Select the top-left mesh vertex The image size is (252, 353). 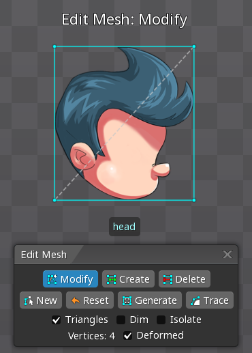[54, 46]
